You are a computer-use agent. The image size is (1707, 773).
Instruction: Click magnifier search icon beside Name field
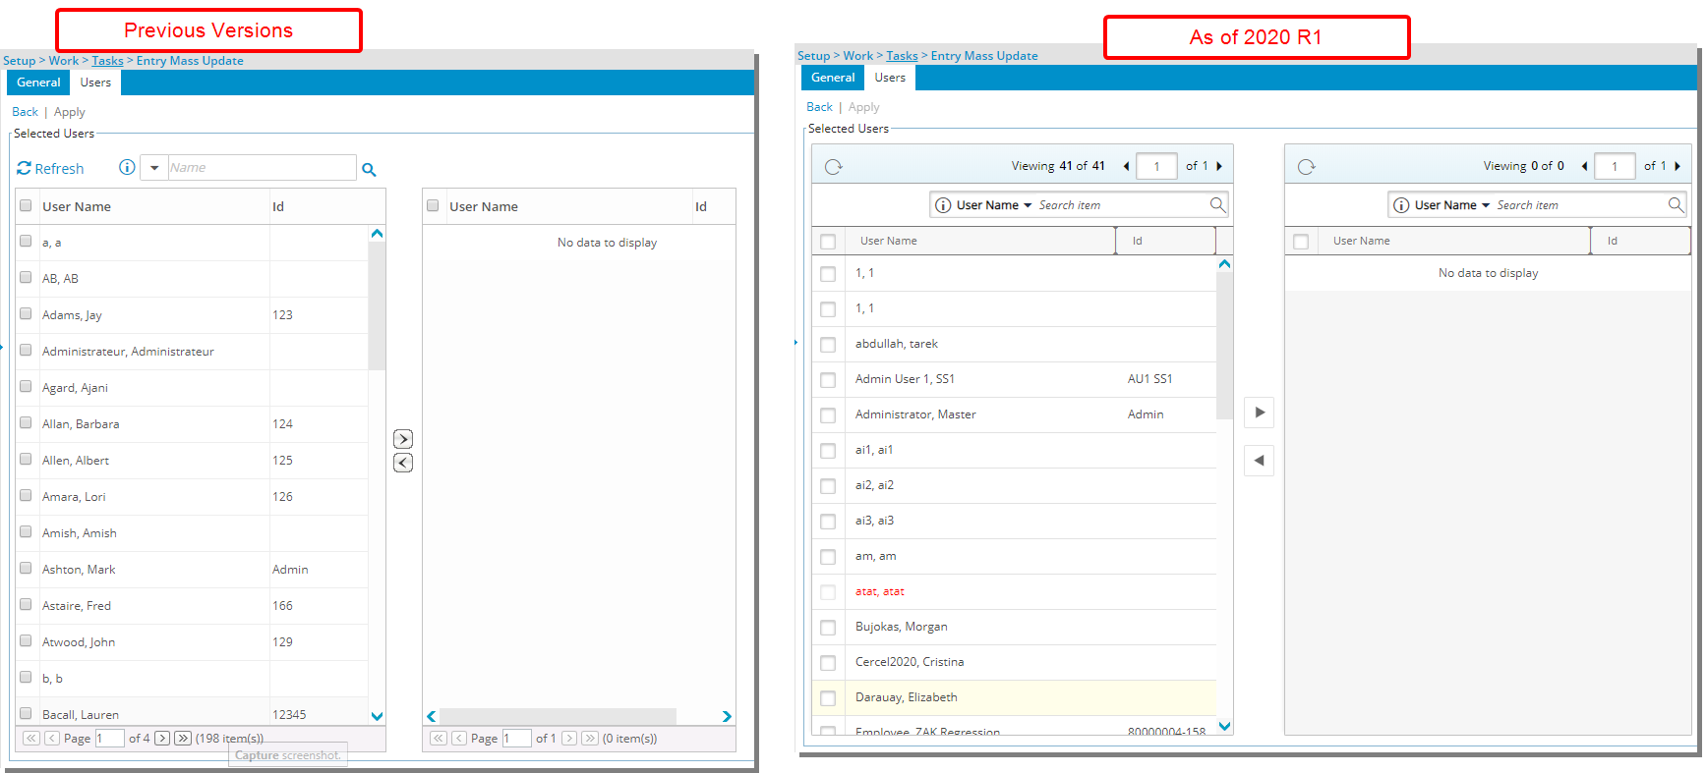[369, 170]
